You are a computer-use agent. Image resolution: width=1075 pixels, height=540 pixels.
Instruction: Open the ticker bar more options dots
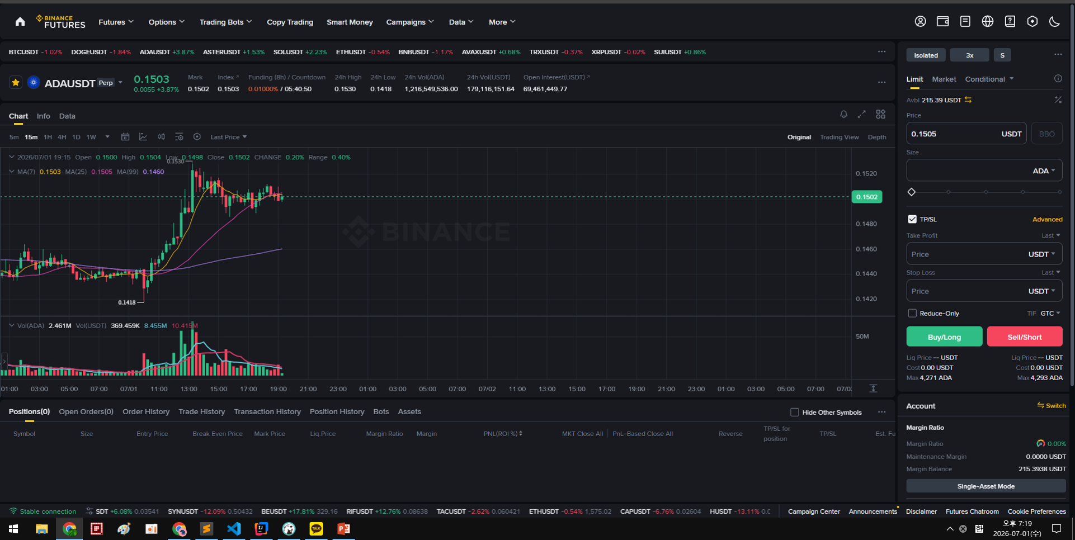(881, 52)
